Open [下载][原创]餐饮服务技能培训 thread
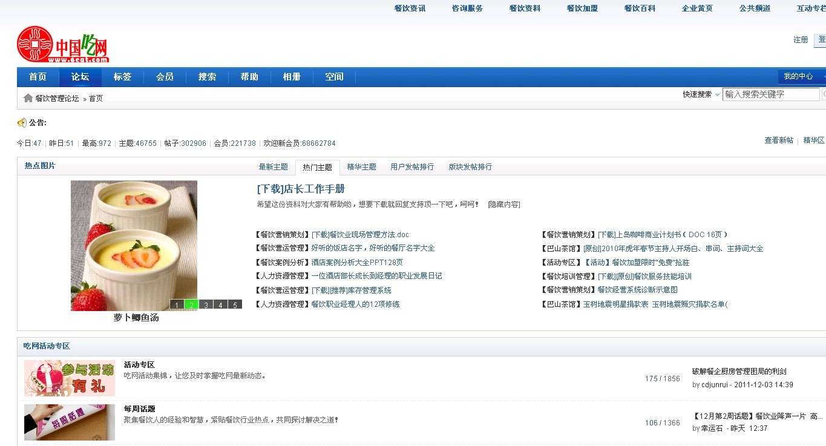The width and height of the screenshot is (826, 446). click(x=644, y=277)
